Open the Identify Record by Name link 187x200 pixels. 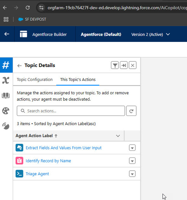click(48, 161)
